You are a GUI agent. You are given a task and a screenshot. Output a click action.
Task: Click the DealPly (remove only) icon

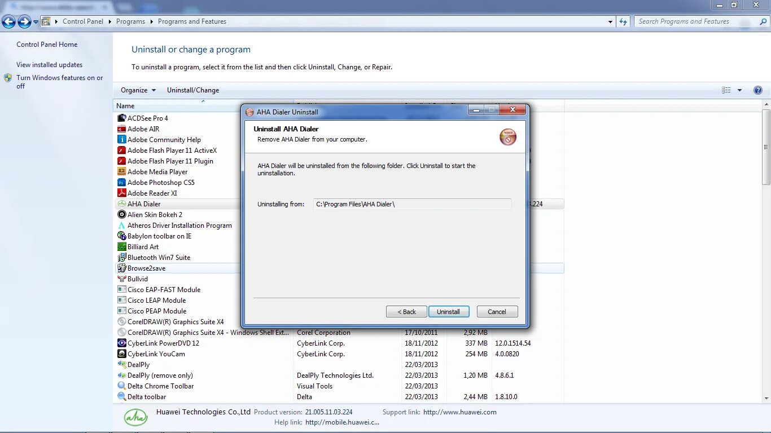pyautogui.click(x=121, y=375)
